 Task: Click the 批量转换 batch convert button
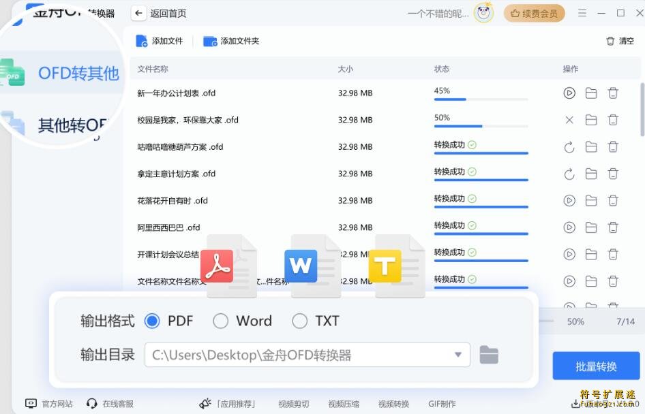click(x=597, y=366)
